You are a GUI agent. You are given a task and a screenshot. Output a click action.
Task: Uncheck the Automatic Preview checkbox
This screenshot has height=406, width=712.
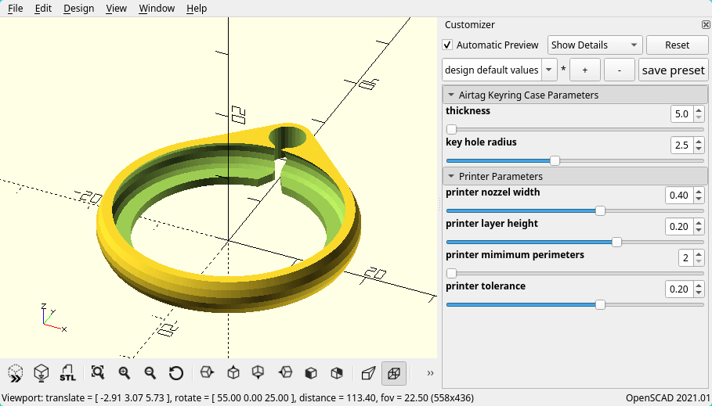point(447,45)
